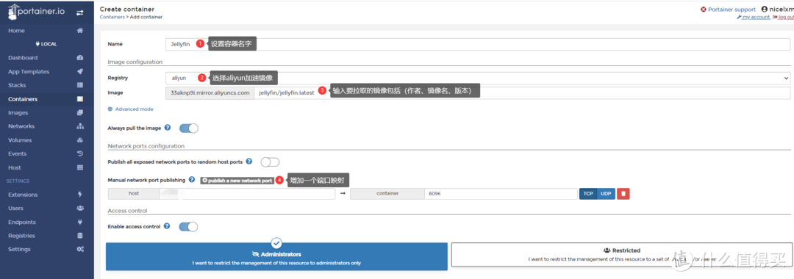
Task: Click the Users group icon
Action: [80, 209]
